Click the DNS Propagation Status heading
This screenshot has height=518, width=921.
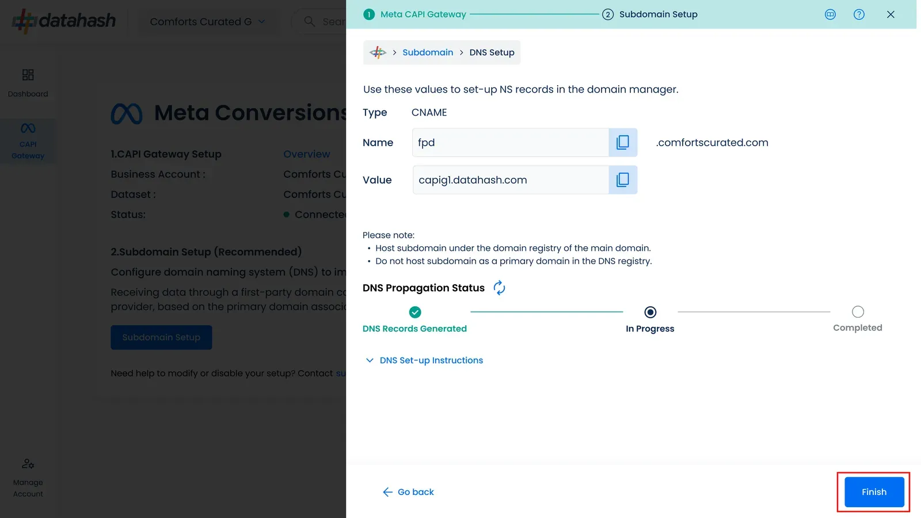424,288
